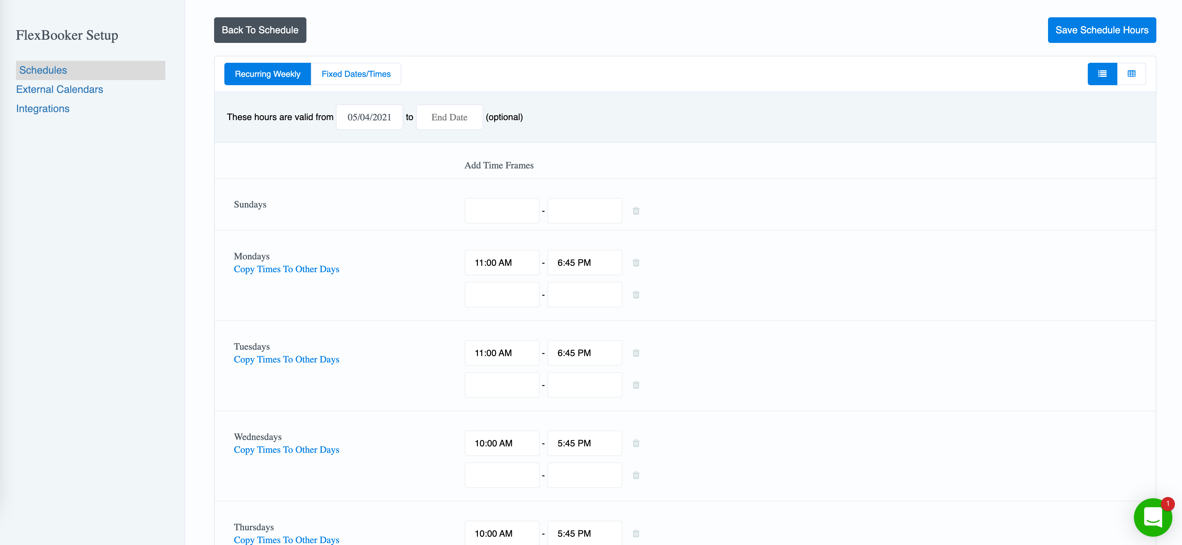The height and width of the screenshot is (545, 1182).
Task: Delete the empty Tuesdays time frame
Action: pos(636,385)
